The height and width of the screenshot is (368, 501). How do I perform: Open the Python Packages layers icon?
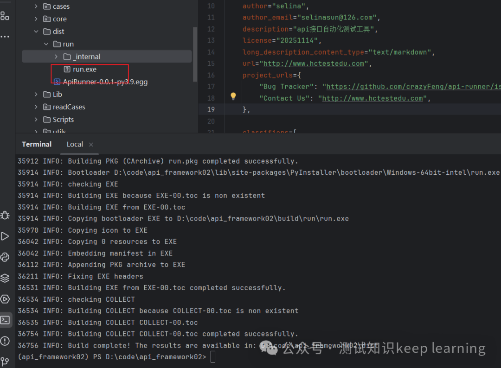coord(5,278)
